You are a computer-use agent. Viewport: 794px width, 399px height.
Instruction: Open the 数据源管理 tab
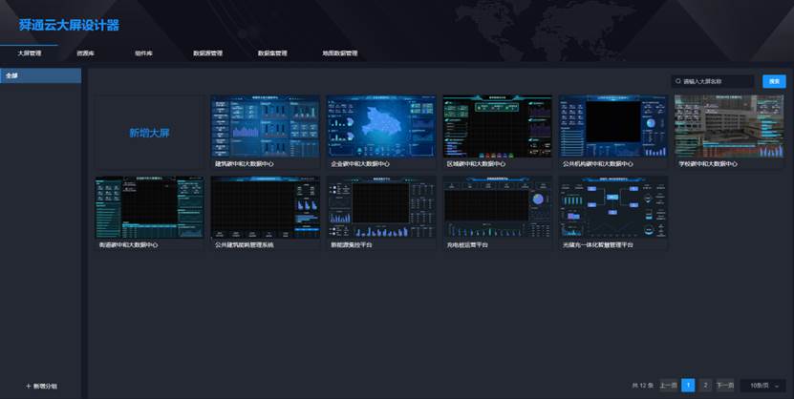pos(207,53)
